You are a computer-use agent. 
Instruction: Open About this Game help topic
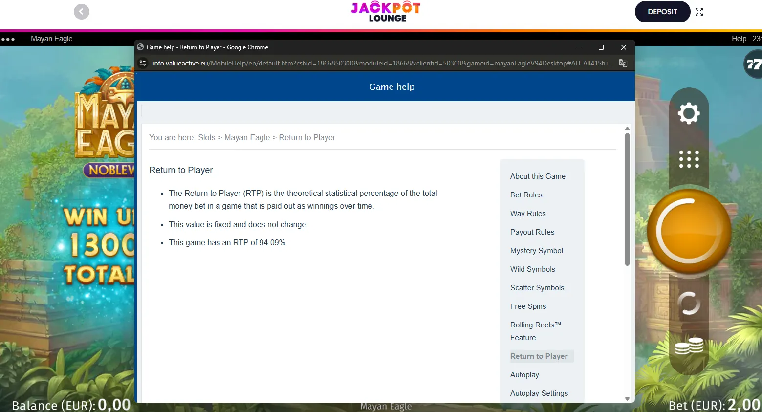pos(538,176)
